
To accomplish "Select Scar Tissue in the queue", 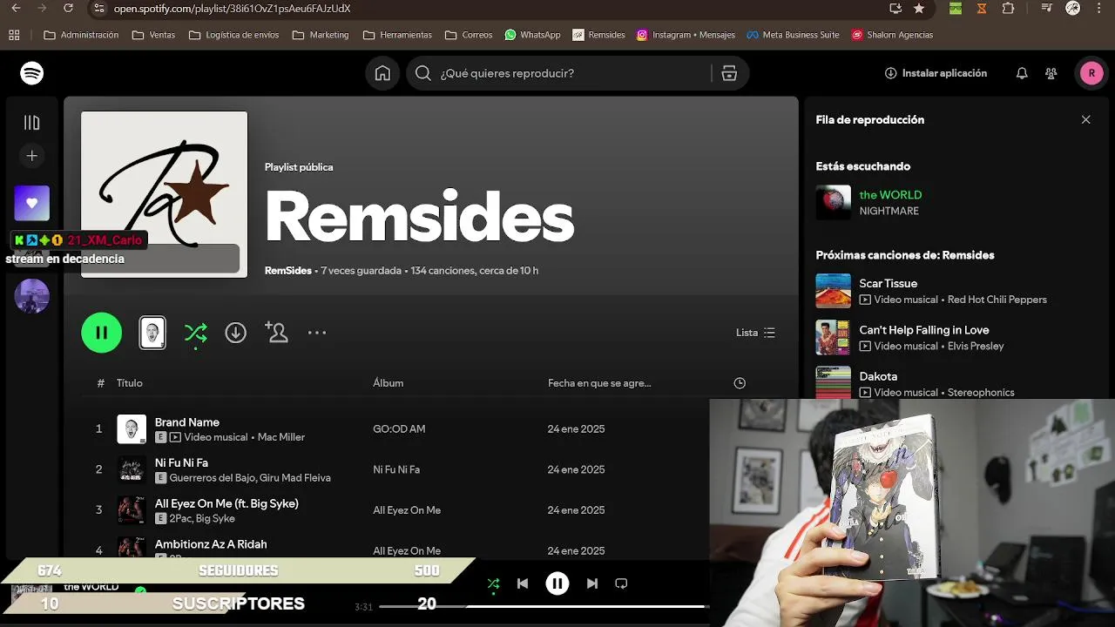I will [888, 284].
